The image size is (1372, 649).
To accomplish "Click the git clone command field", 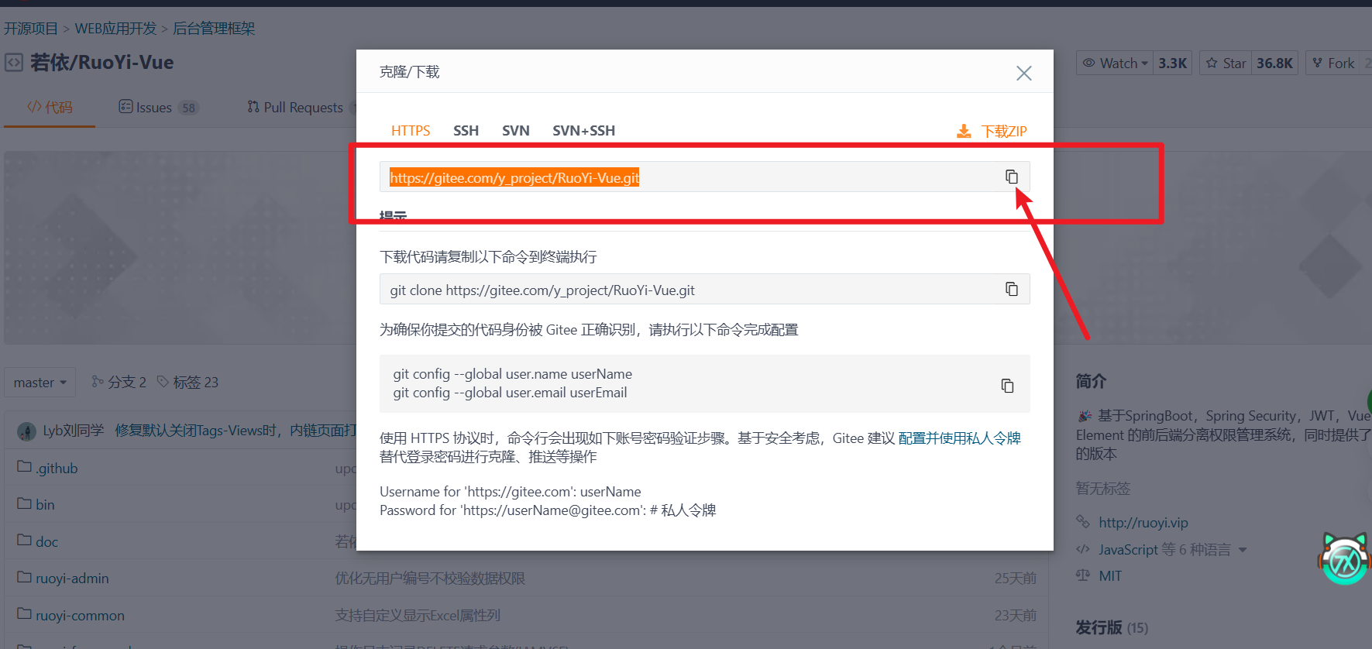I will point(704,290).
